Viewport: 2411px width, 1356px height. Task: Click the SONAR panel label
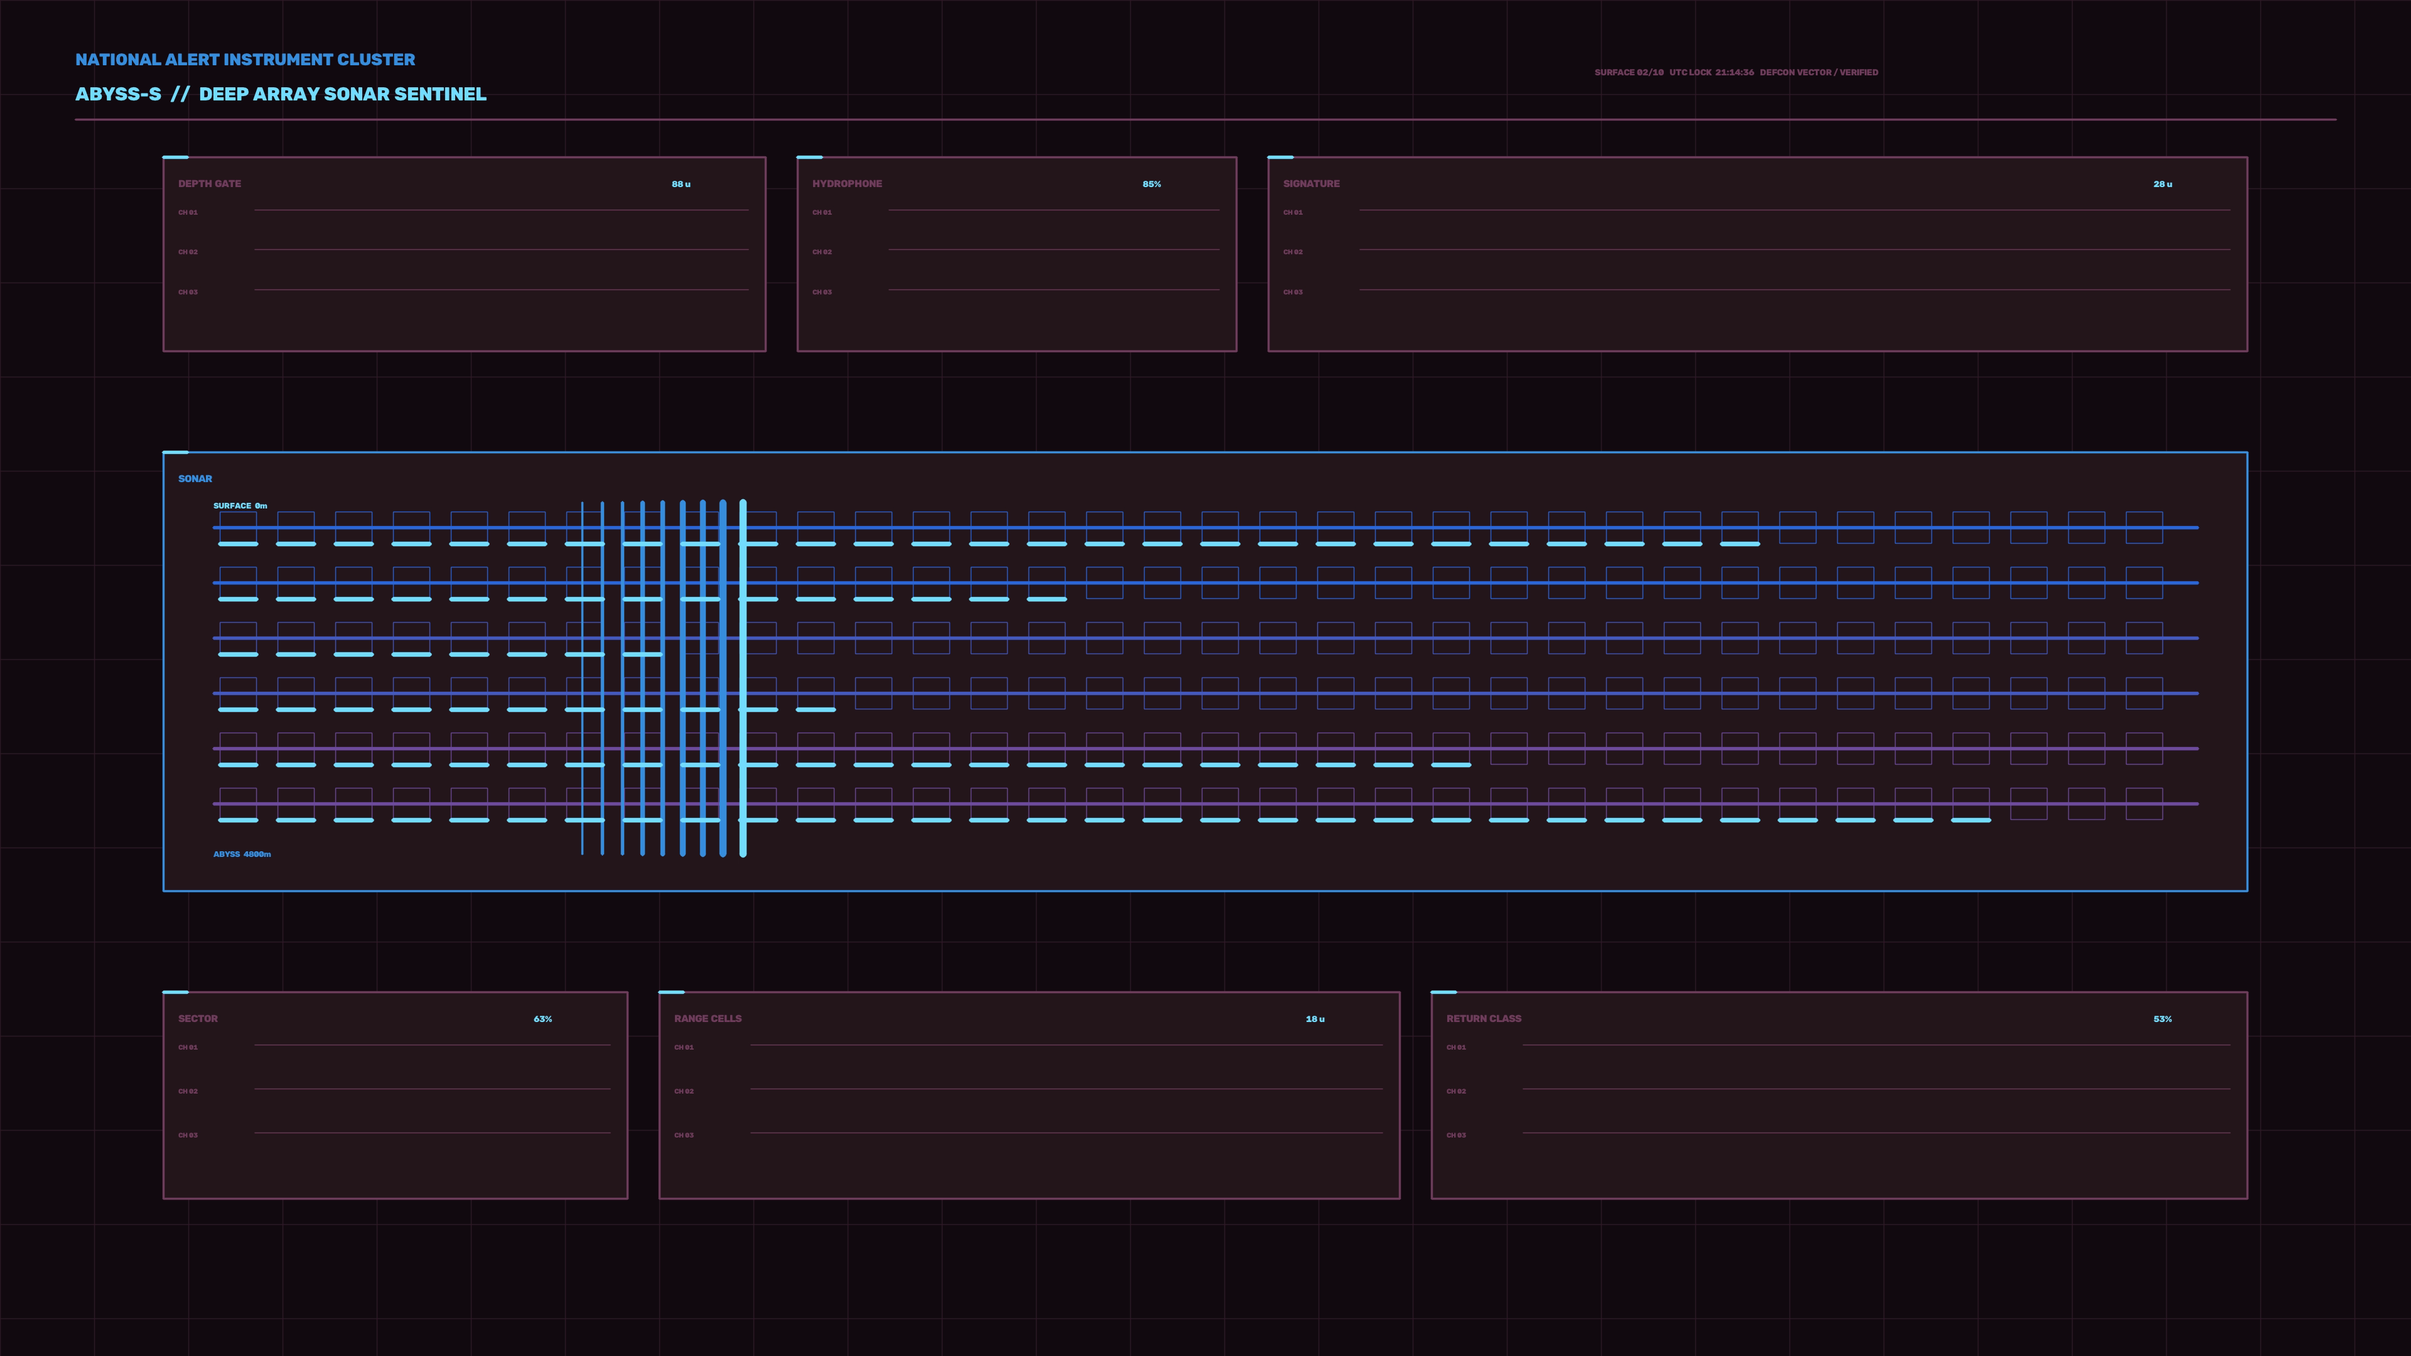click(196, 479)
